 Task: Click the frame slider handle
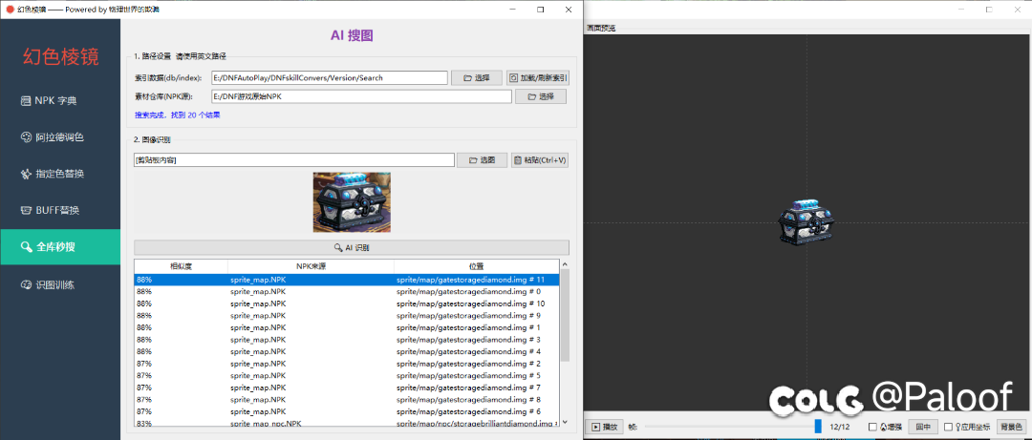(x=818, y=427)
